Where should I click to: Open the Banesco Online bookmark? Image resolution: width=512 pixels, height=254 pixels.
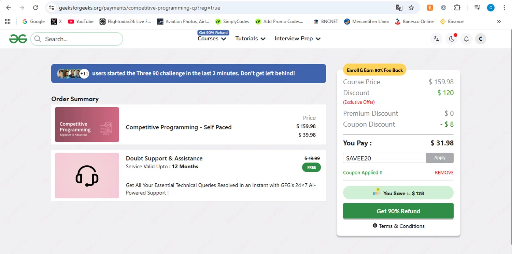[x=414, y=22]
